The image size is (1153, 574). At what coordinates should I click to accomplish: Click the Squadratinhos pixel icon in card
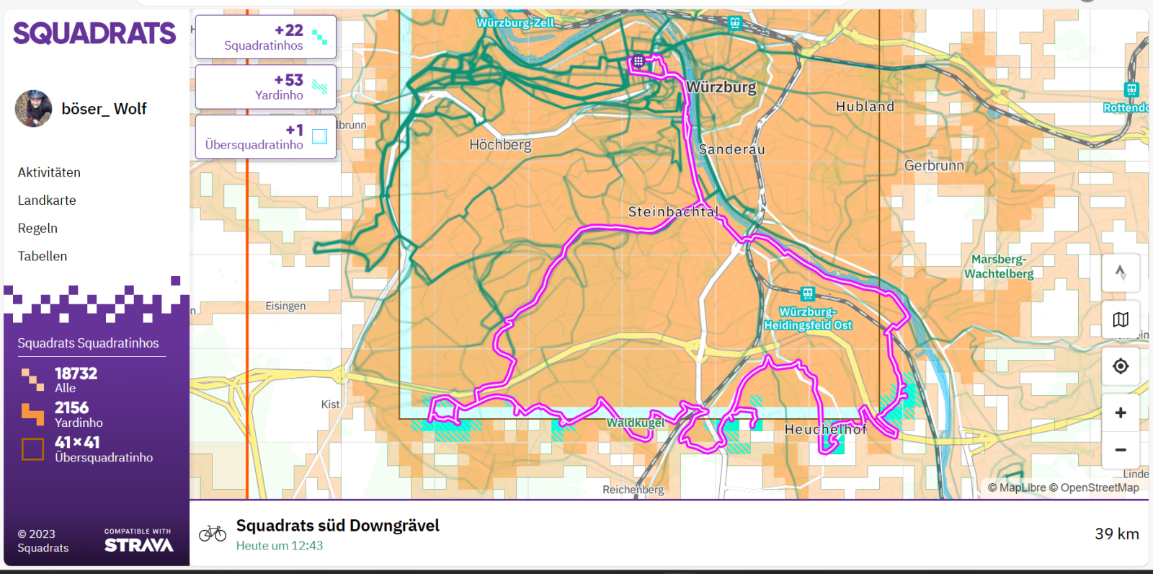[x=320, y=37]
